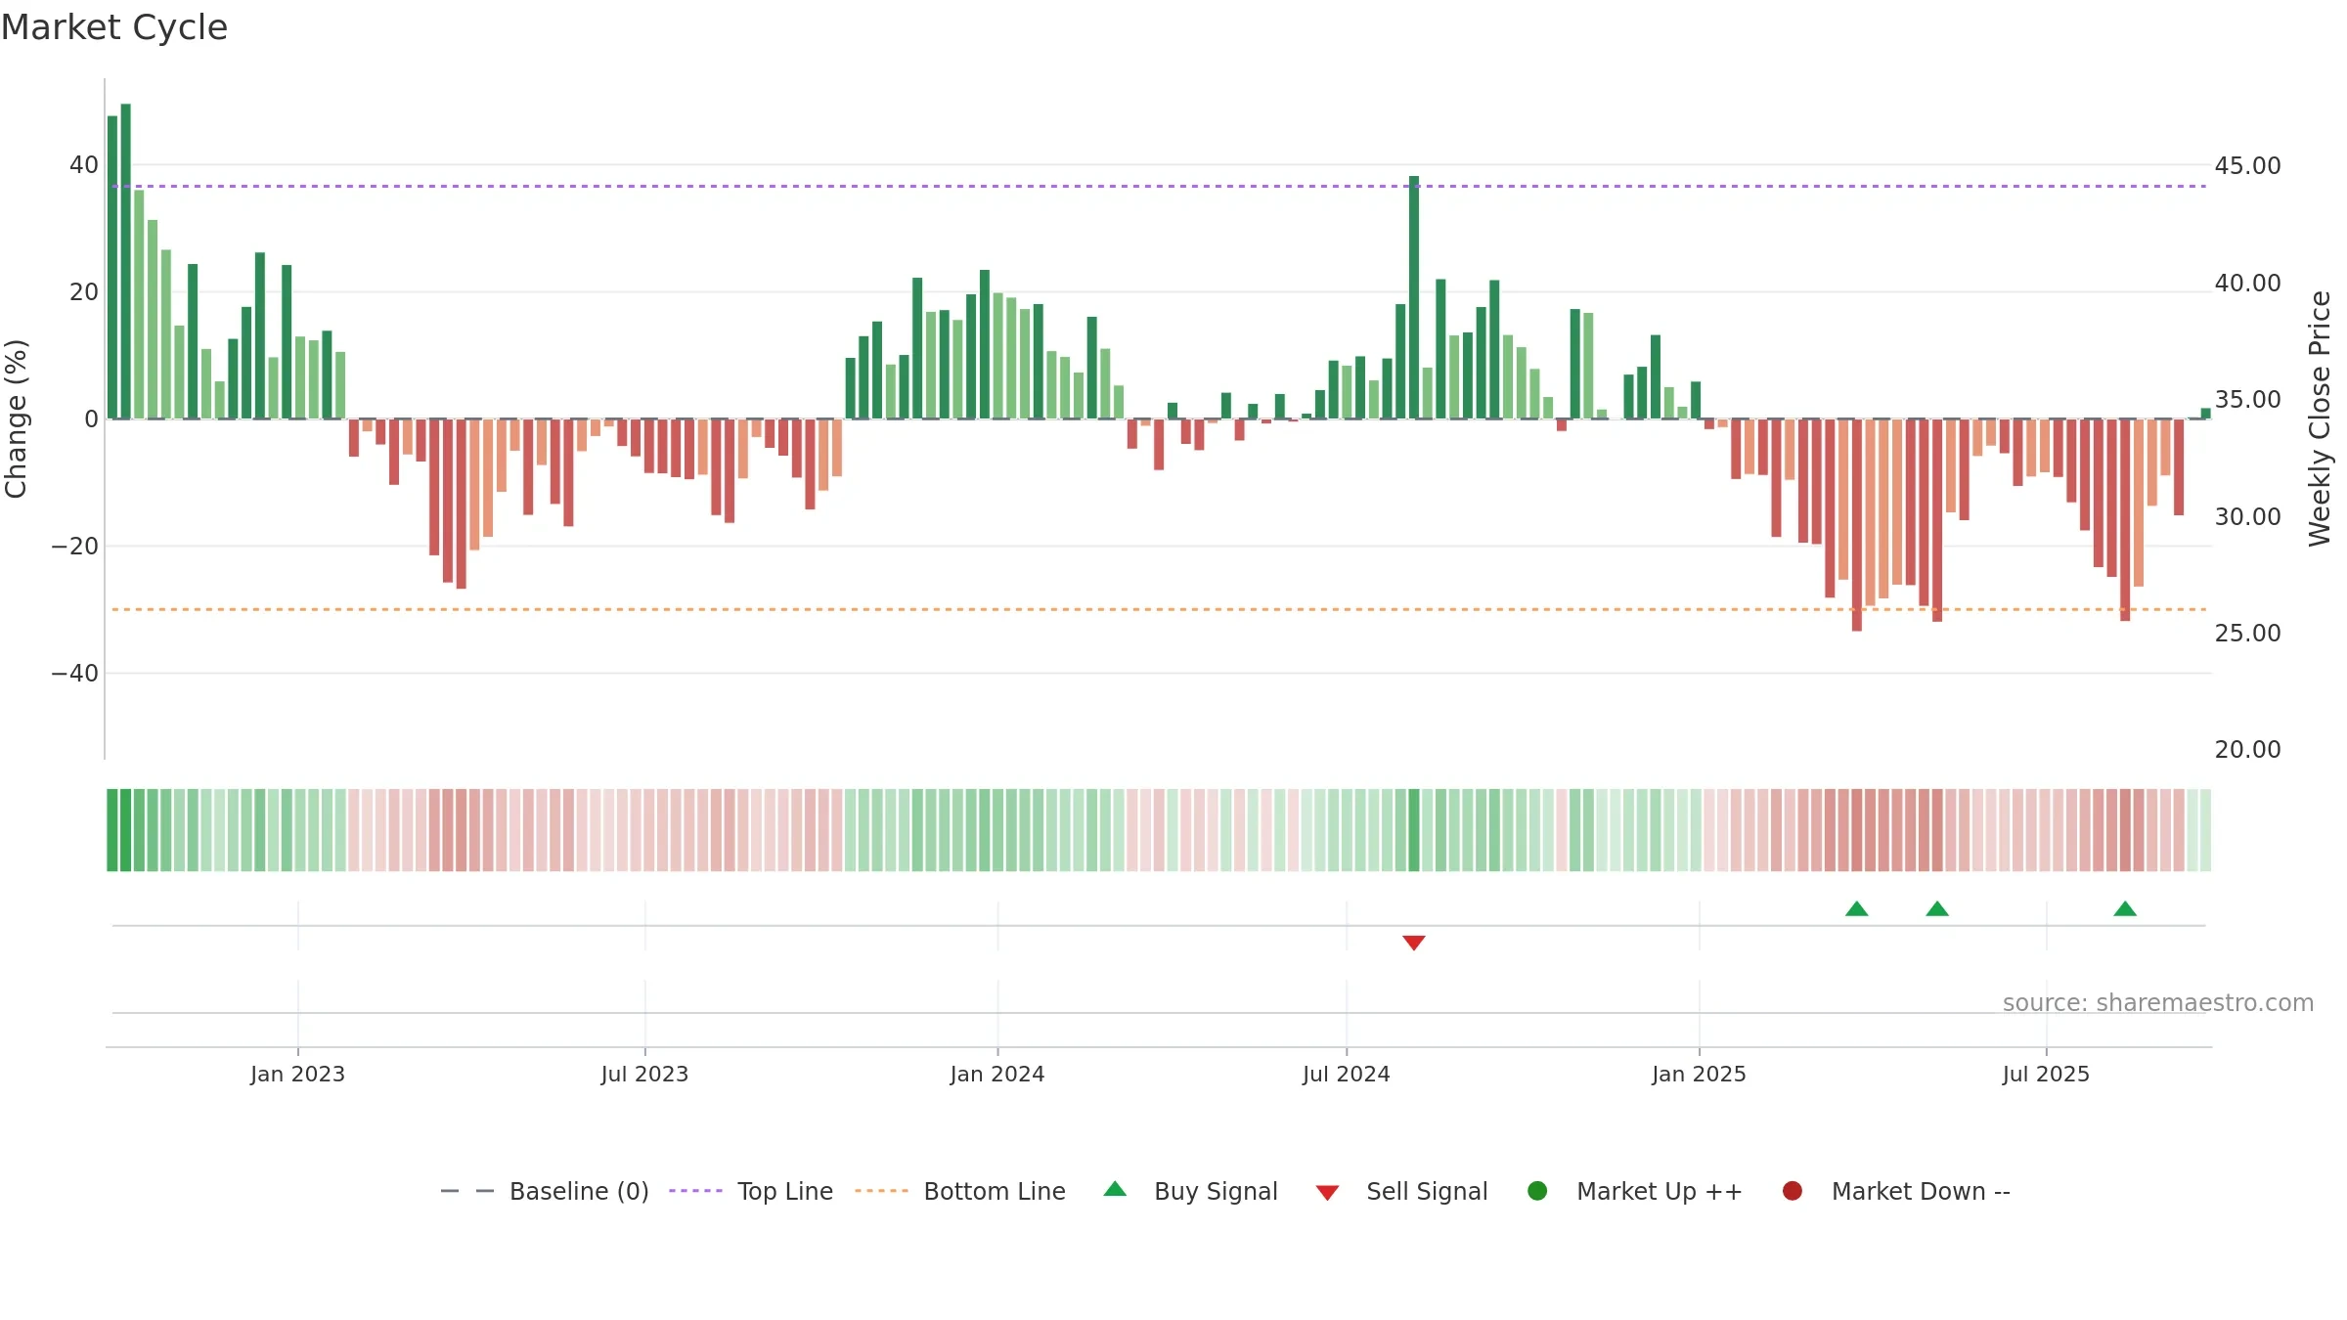This screenshot has width=2347, height=1320.
Task: Toggle the Market Down -- legend entry
Action: click(1896, 1191)
